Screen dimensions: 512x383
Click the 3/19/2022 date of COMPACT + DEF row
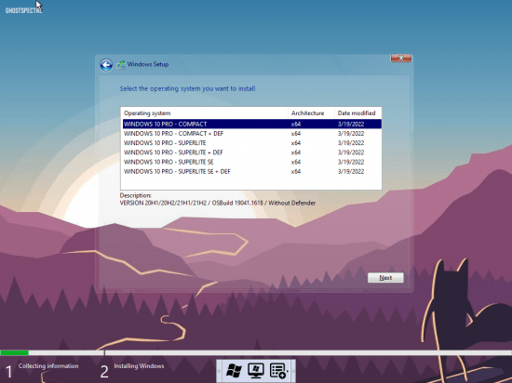[351, 133]
